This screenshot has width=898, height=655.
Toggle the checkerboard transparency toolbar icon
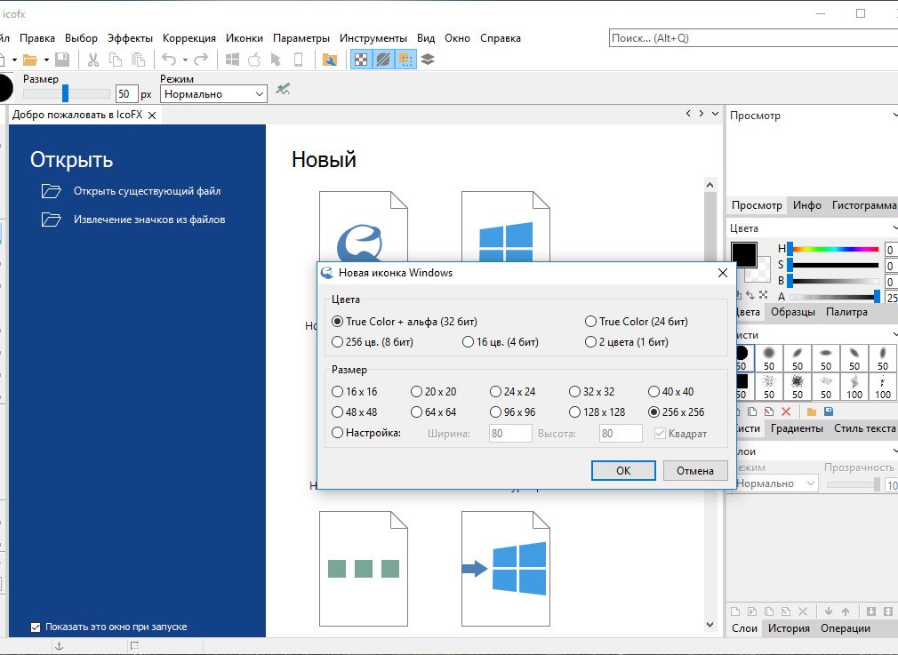tap(361, 60)
